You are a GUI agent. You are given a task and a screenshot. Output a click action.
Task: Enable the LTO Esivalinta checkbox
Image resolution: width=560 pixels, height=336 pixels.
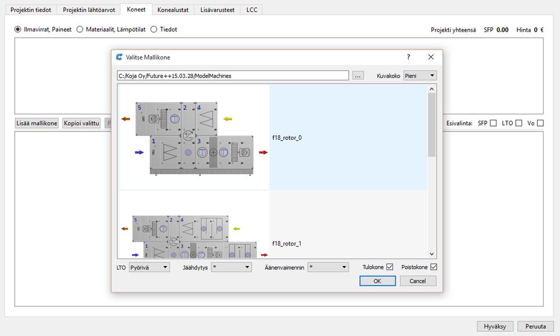tap(518, 123)
